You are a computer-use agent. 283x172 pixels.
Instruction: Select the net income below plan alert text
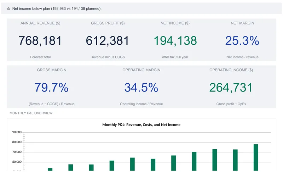57,9
